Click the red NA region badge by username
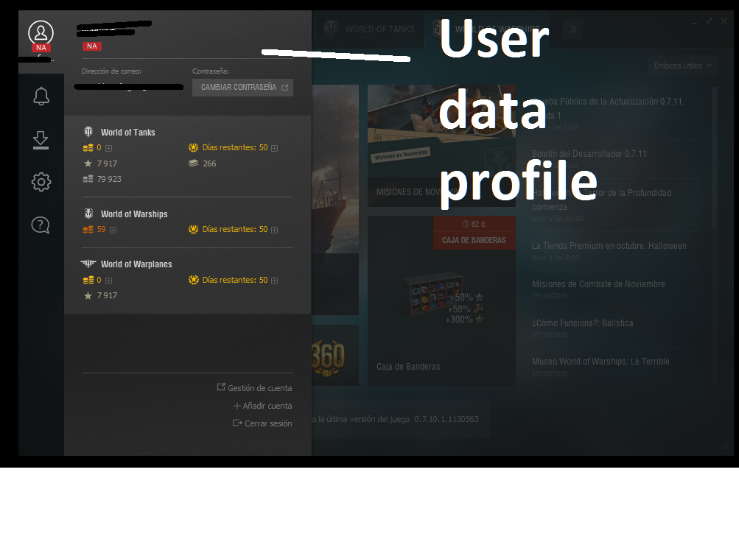 [92, 46]
